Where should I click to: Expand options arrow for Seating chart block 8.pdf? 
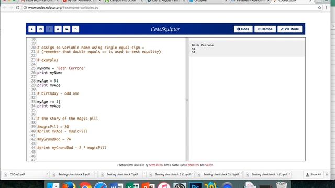[x=96, y=174]
